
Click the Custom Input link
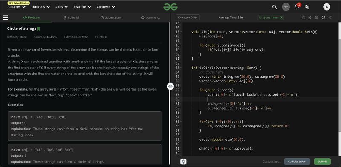click(x=272, y=161)
